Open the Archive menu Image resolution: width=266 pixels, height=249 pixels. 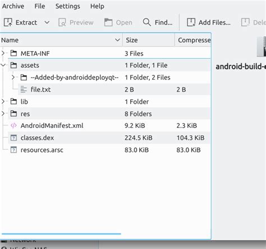pos(13,6)
